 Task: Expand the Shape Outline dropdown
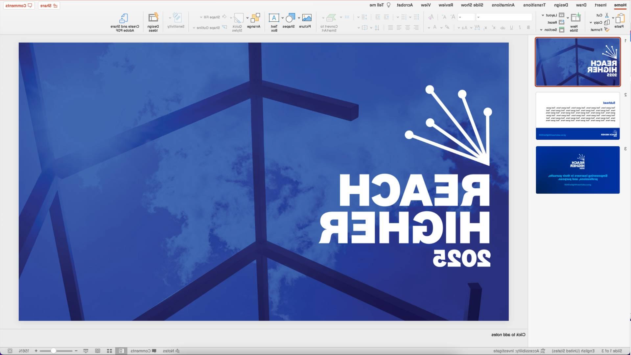[194, 28]
